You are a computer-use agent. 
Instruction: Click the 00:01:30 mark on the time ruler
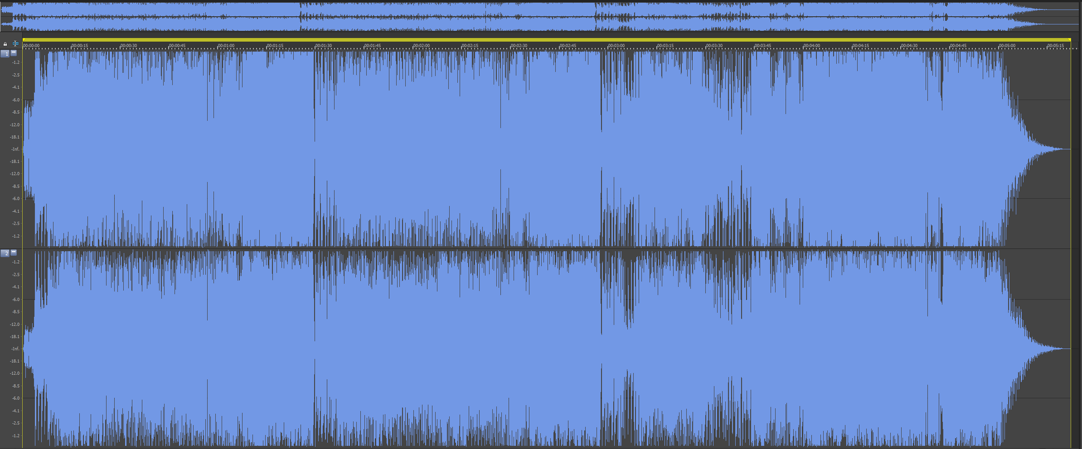pyautogui.click(x=324, y=46)
